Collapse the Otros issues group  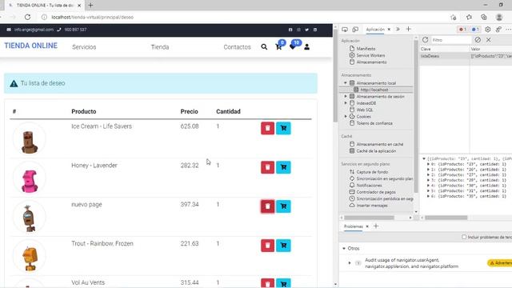pyautogui.click(x=344, y=249)
